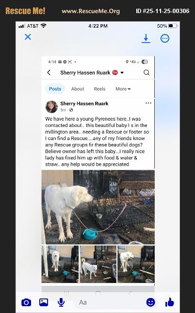Open the photo gallery icon
Image resolution: width=195 pixels, height=313 pixels.
44,302
